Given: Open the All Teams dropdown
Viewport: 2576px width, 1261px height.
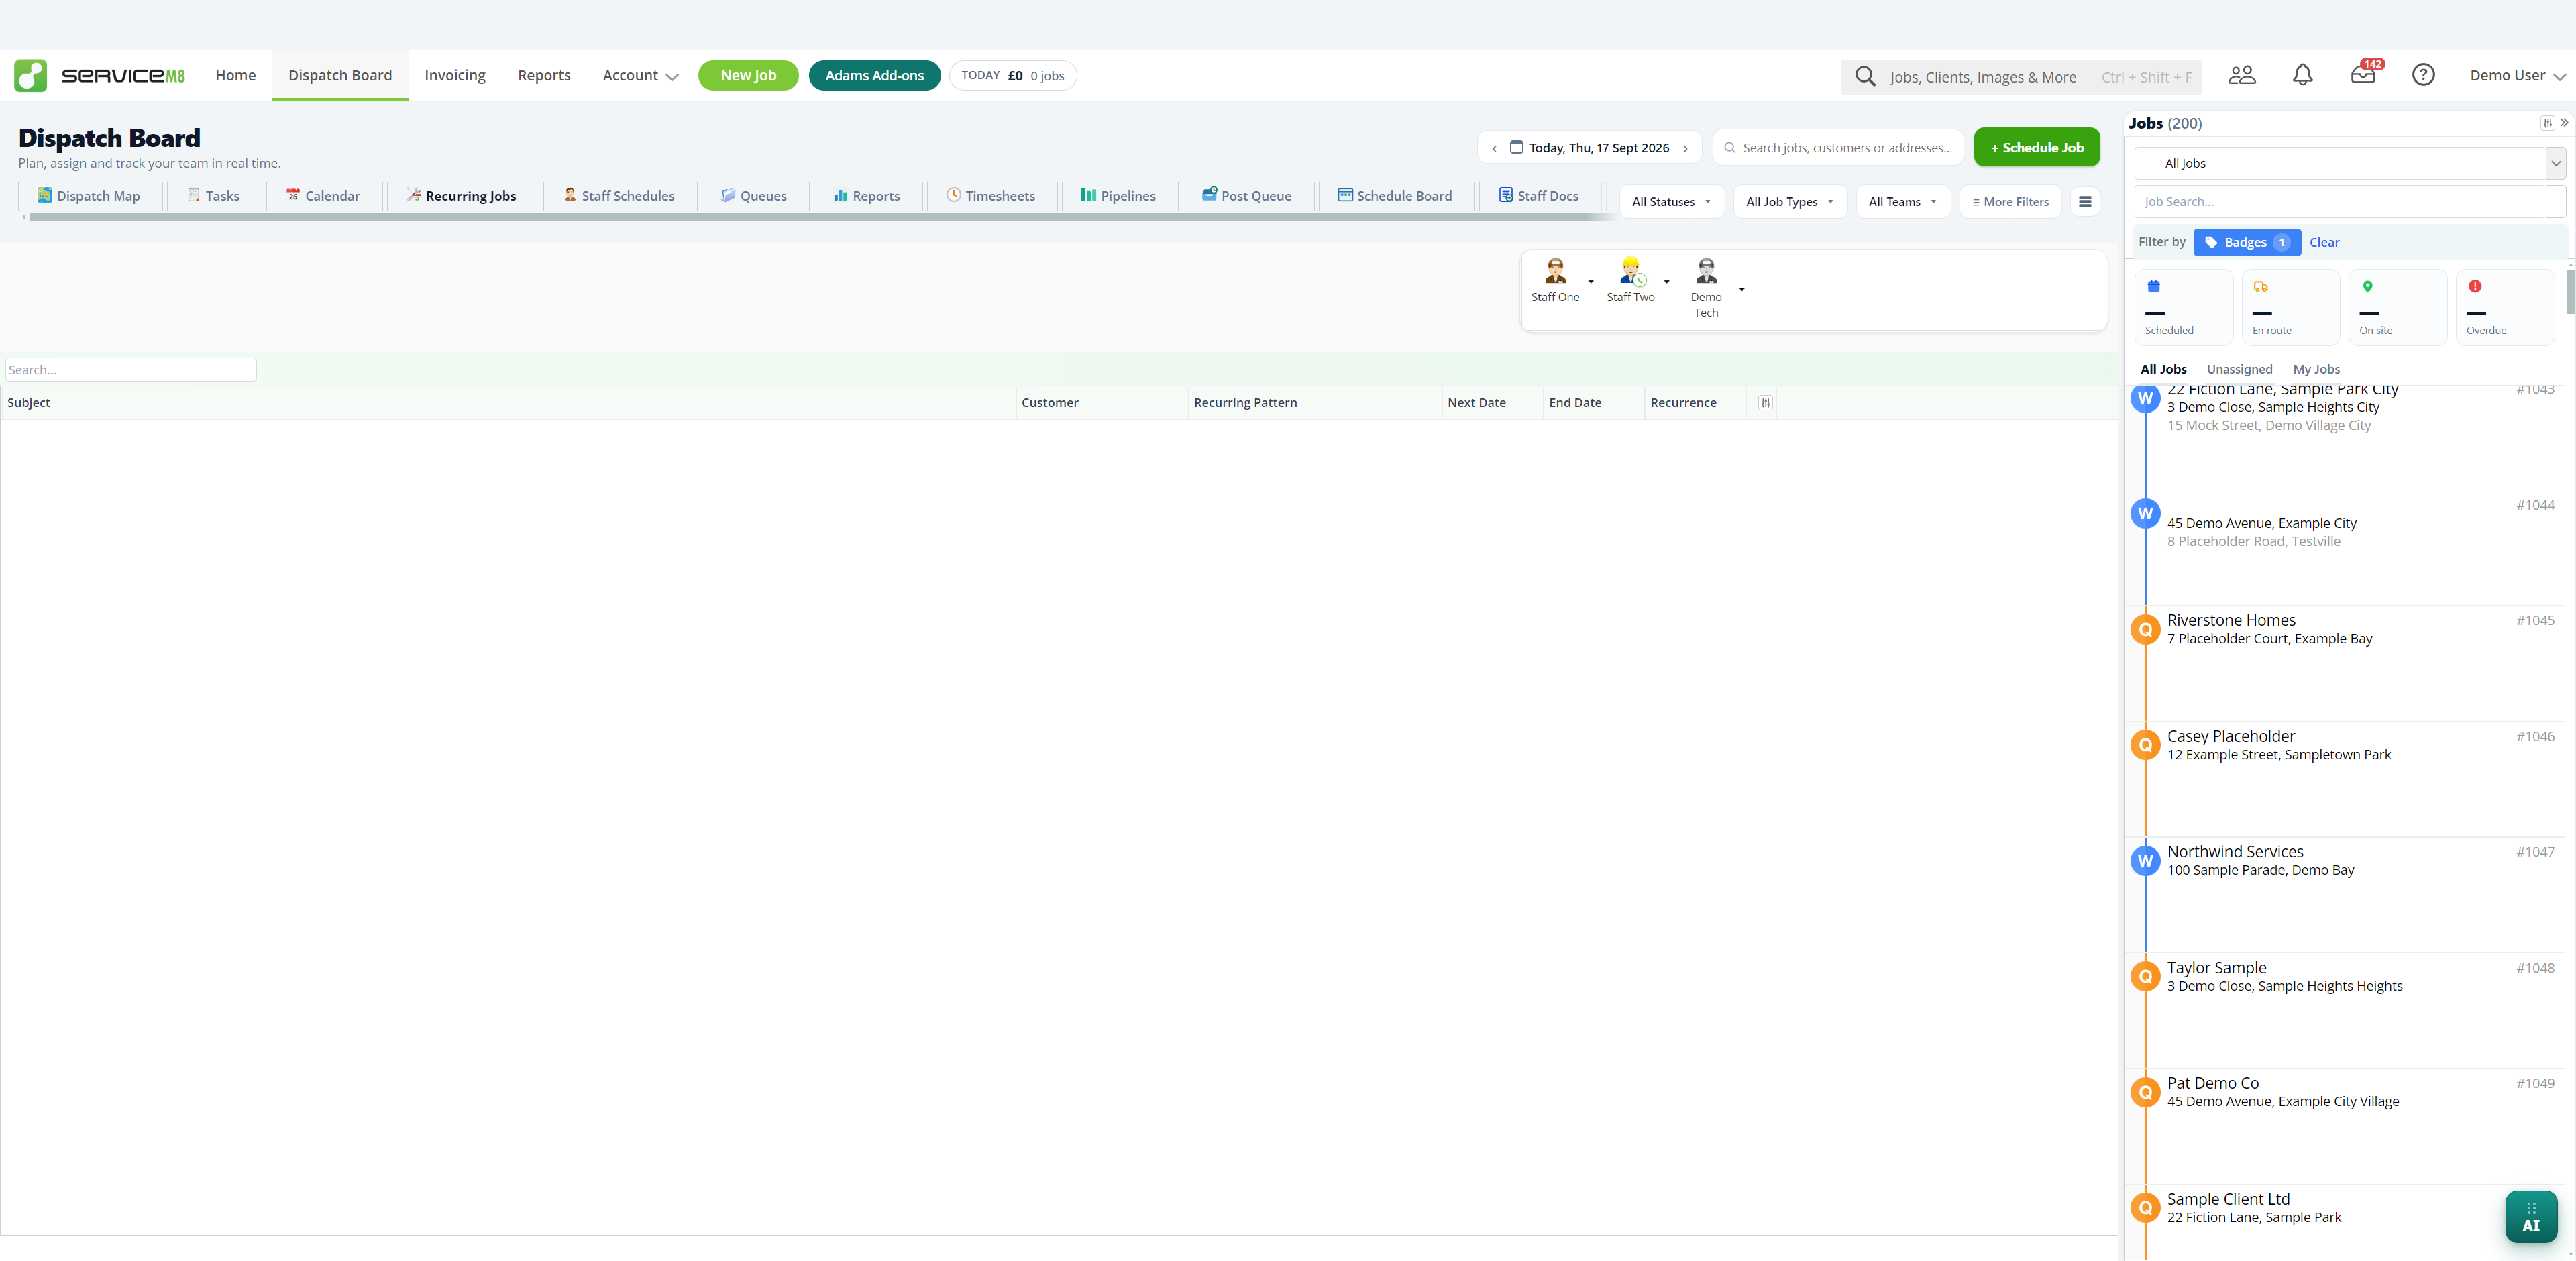Looking at the screenshot, I should pyautogui.click(x=1902, y=202).
